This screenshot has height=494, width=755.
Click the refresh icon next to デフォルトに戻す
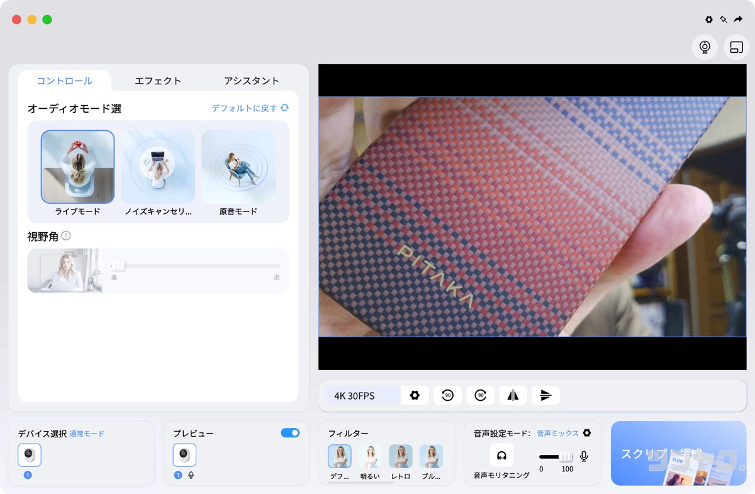pos(285,108)
